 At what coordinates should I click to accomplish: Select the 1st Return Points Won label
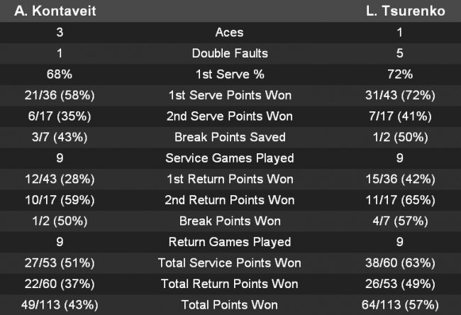click(230, 179)
